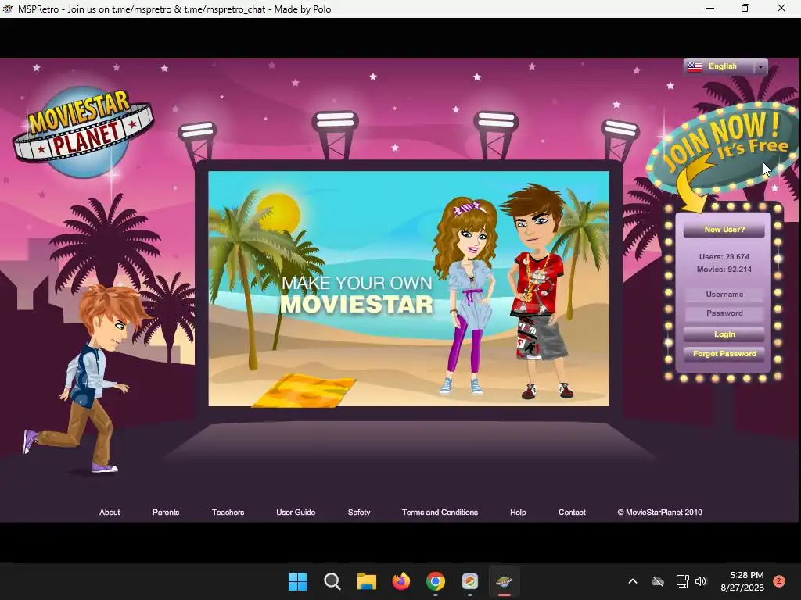The image size is (801, 600).
Task: Click the MSPRetro title bar app icon
Action: coord(7,9)
